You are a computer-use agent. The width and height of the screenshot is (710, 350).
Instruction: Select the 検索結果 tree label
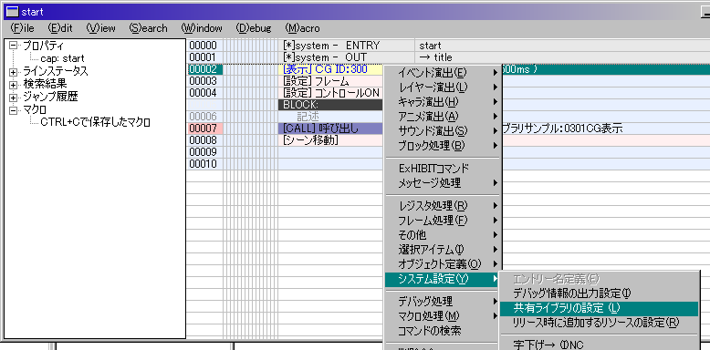pyautogui.click(x=44, y=84)
